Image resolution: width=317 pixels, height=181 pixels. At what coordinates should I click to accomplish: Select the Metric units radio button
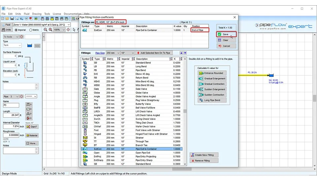coord(31,30)
